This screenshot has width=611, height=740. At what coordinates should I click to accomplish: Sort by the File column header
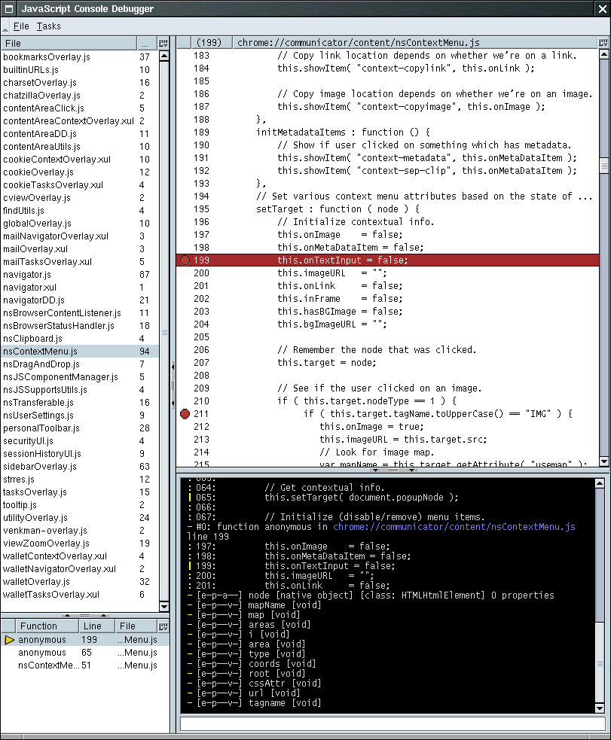[x=69, y=44]
